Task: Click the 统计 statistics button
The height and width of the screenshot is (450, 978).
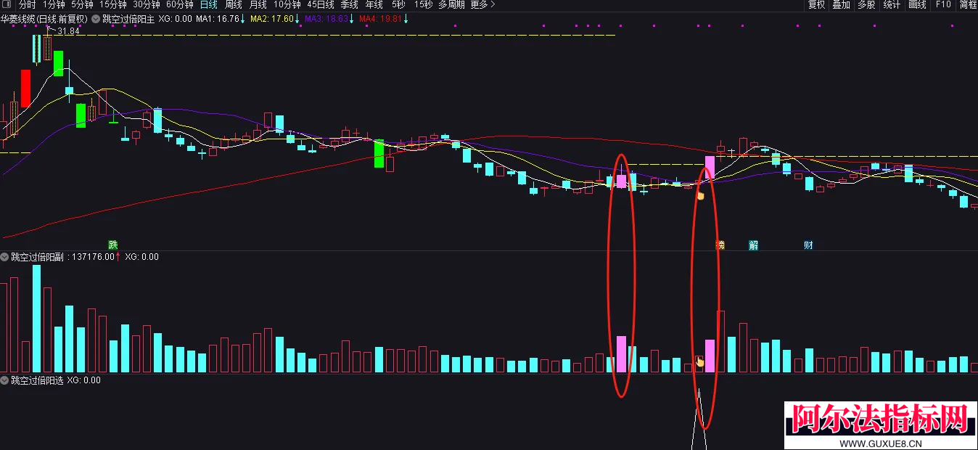Action: coord(892,4)
